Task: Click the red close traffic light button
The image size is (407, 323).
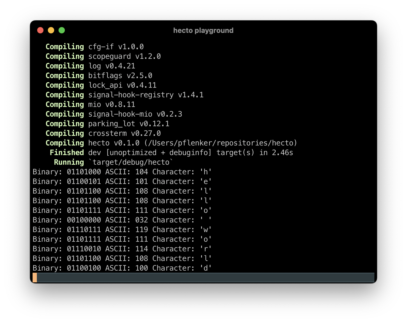Action: [40, 30]
